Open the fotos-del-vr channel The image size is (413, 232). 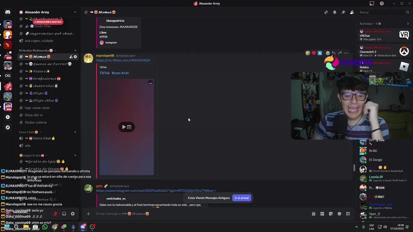[x=48, y=115]
